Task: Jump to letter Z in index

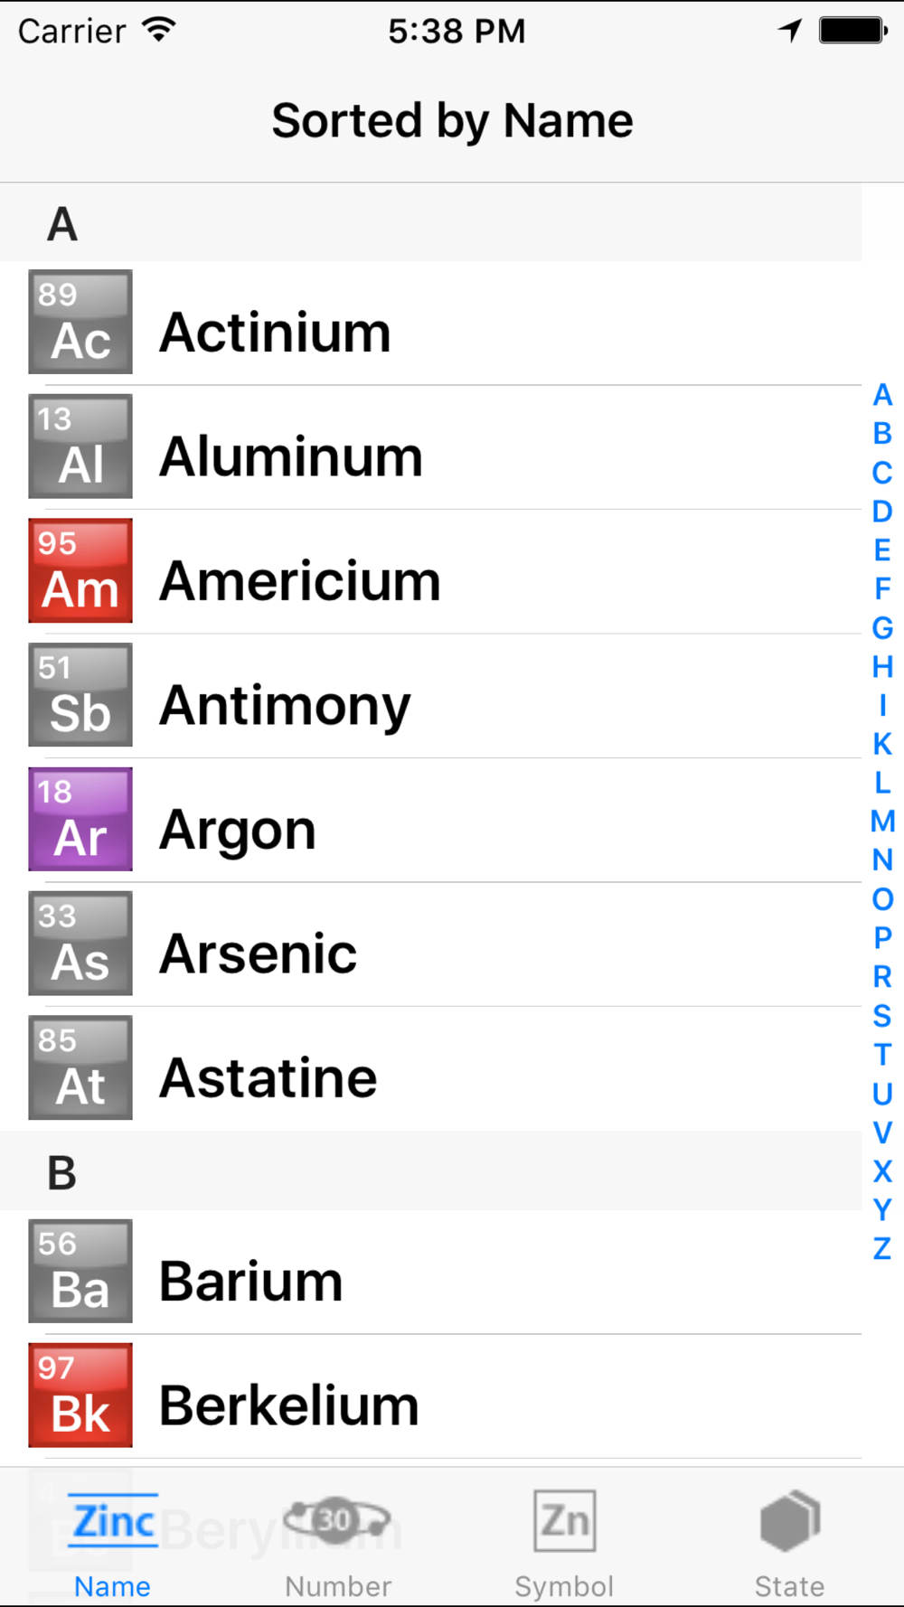Action: tap(882, 1248)
